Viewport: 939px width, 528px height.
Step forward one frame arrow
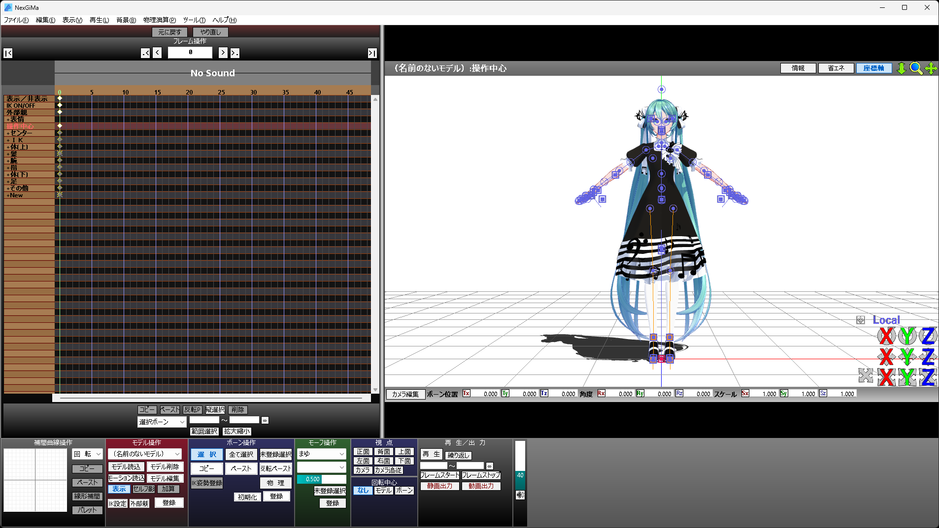coord(223,53)
